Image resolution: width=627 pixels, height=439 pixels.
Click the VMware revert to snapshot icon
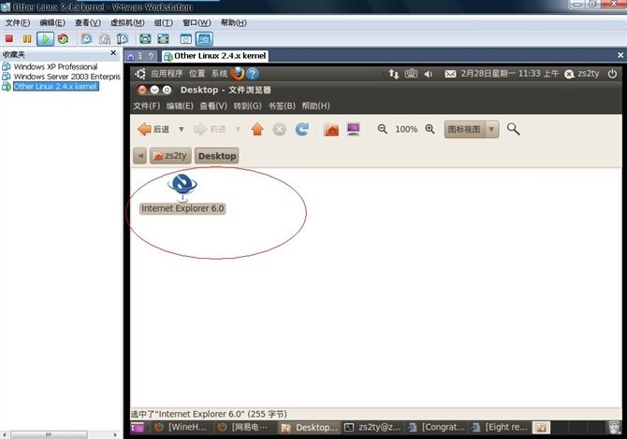point(105,38)
